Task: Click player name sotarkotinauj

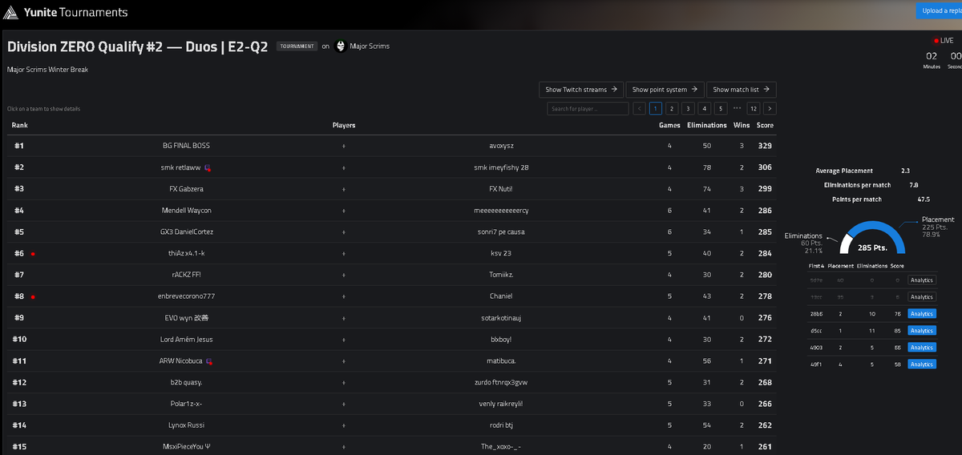Action: (501, 318)
